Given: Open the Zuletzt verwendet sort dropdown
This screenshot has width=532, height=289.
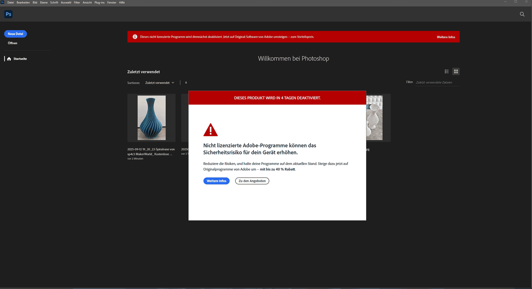Looking at the screenshot, I should tap(160, 83).
